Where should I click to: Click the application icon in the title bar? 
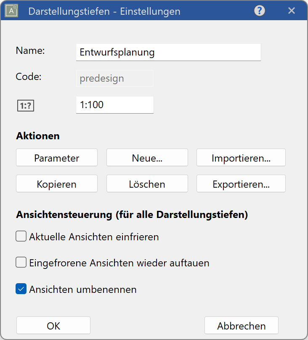click(x=11, y=11)
